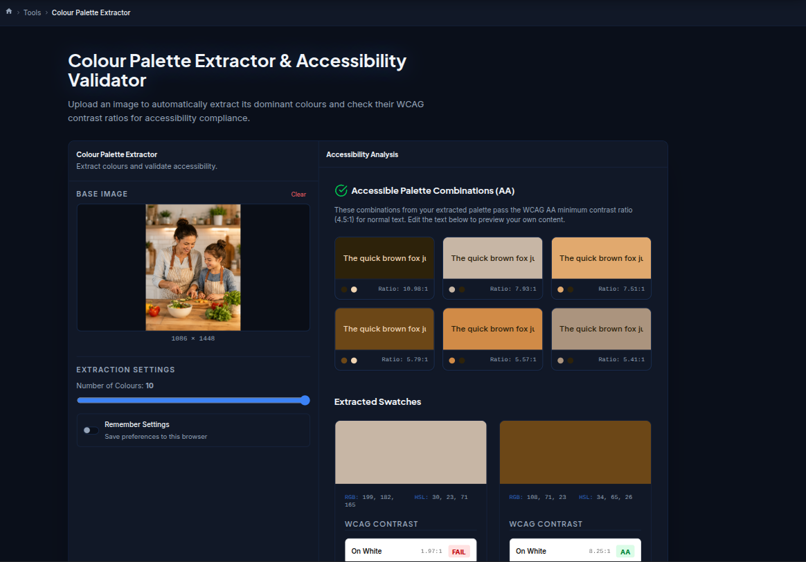Select the taupe dot under 5.41:1 card

point(560,360)
